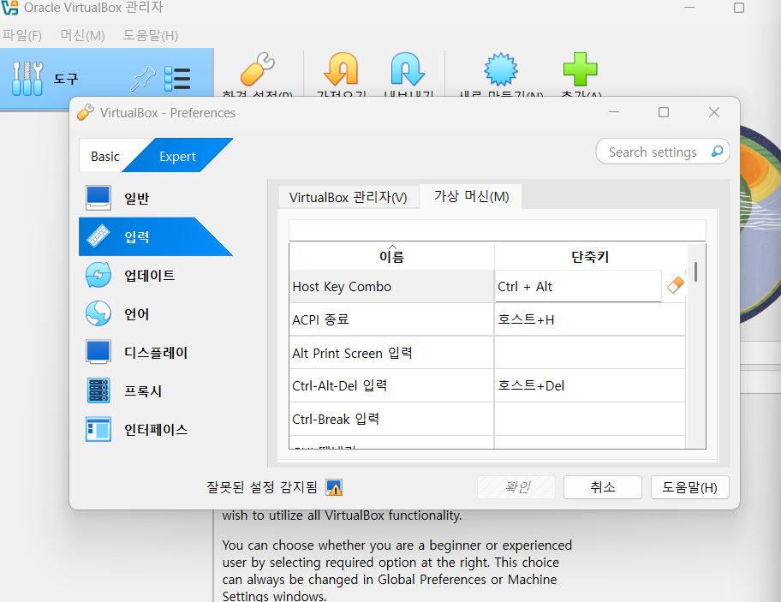Select the Ctrl-Alt-Del 입력 row
This screenshot has height=602, width=781.
click(391, 385)
